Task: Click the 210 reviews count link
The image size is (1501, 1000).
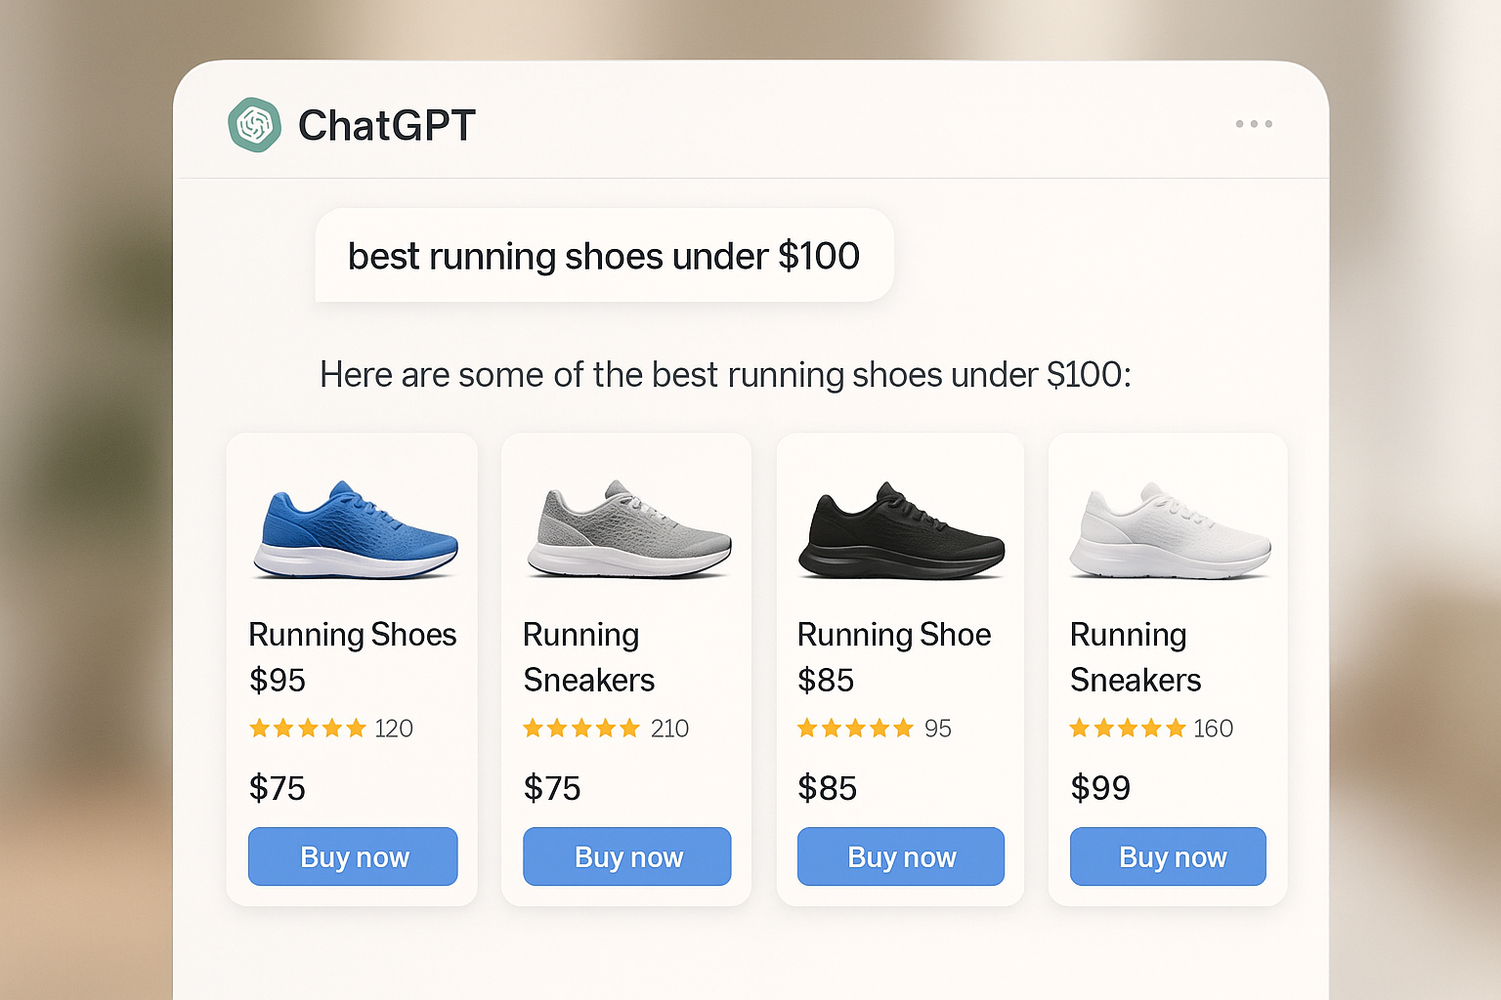Action: pos(671,728)
